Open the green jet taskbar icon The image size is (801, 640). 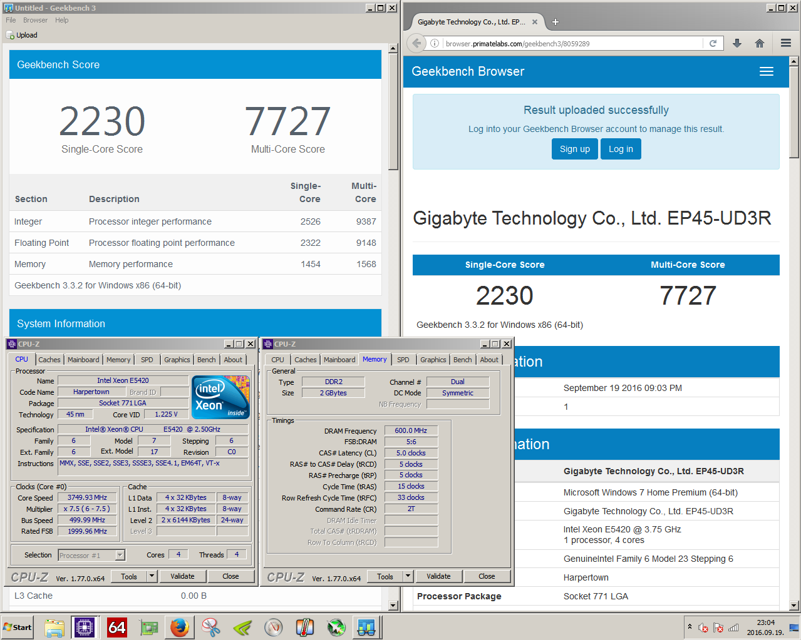(x=336, y=627)
